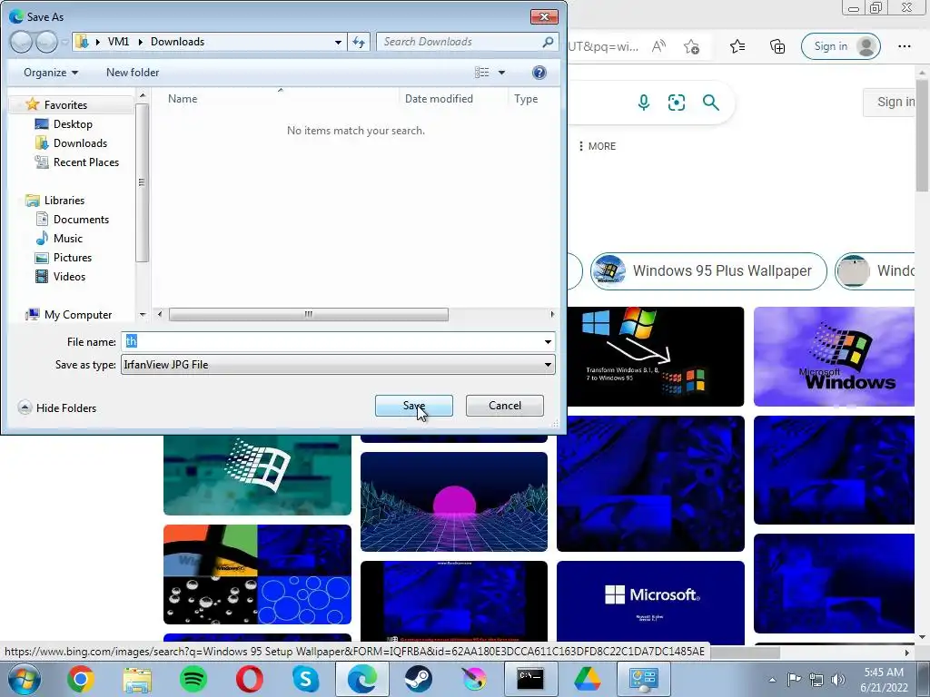Click the Save button in the dialog
This screenshot has width=930, height=697.
click(413, 406)
